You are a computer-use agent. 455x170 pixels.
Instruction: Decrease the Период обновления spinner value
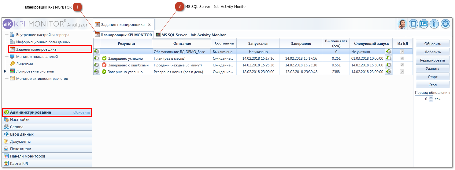[431, 100]
